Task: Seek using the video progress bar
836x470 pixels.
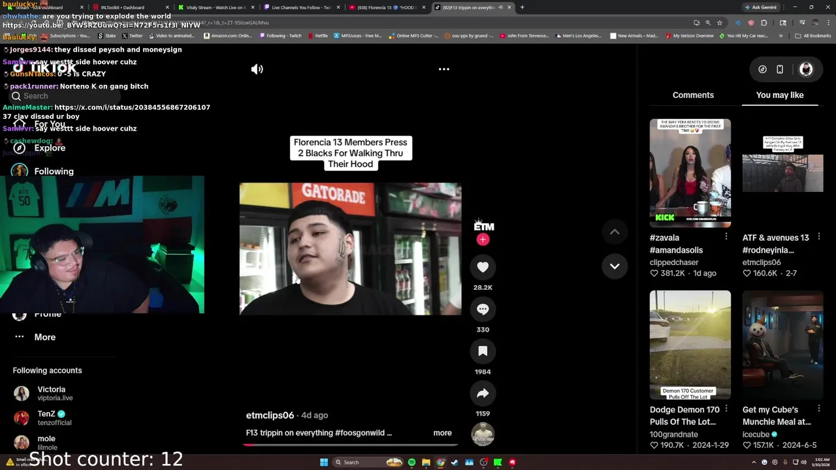Action: click(x=350, y=445)
